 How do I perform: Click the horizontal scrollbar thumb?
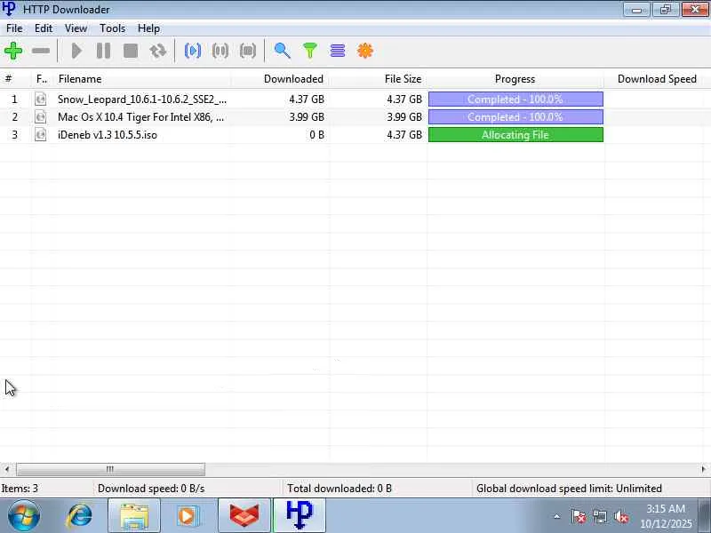[x=110, y=469]
